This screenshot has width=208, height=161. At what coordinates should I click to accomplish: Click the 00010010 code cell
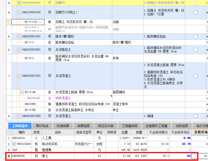(22, 138)
